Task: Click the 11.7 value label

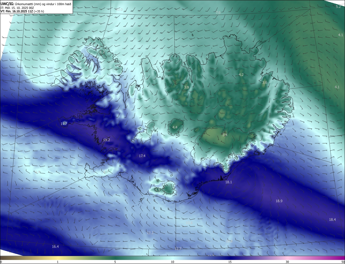Action: click(64, 124)
